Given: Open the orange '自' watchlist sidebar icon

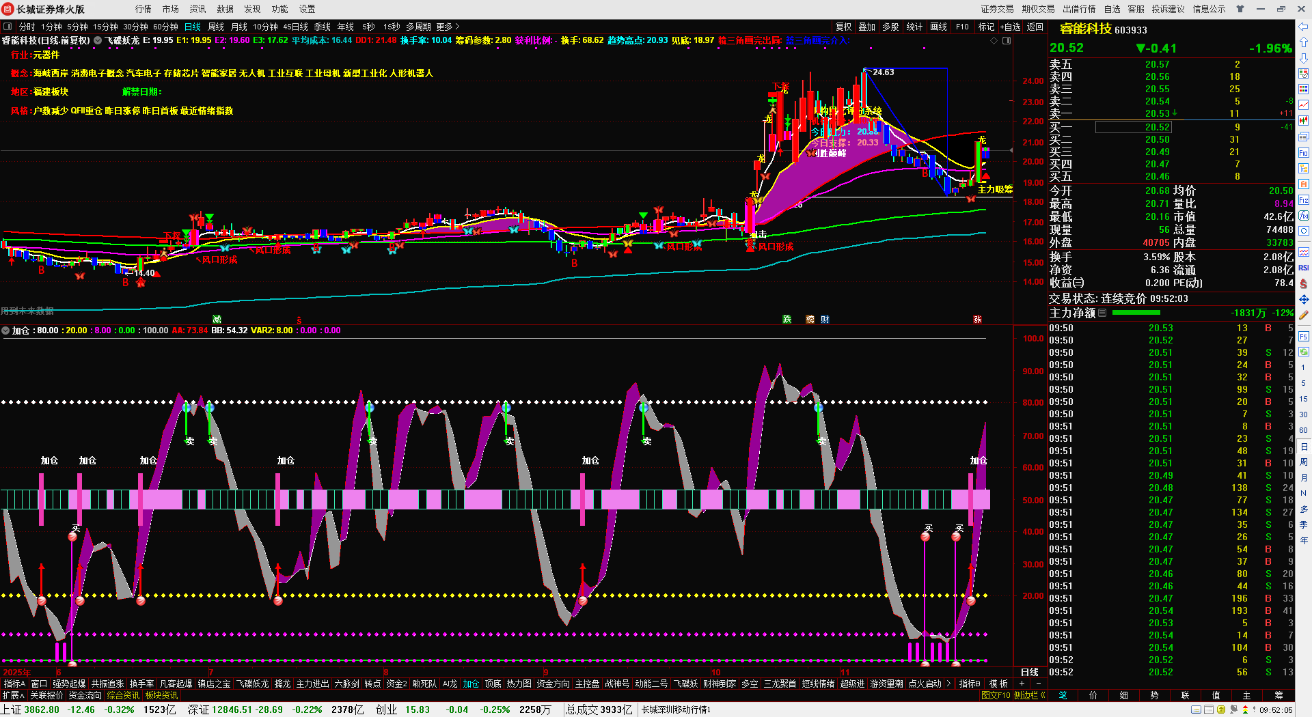Looking at the screenshot, I should [1304, 184].
